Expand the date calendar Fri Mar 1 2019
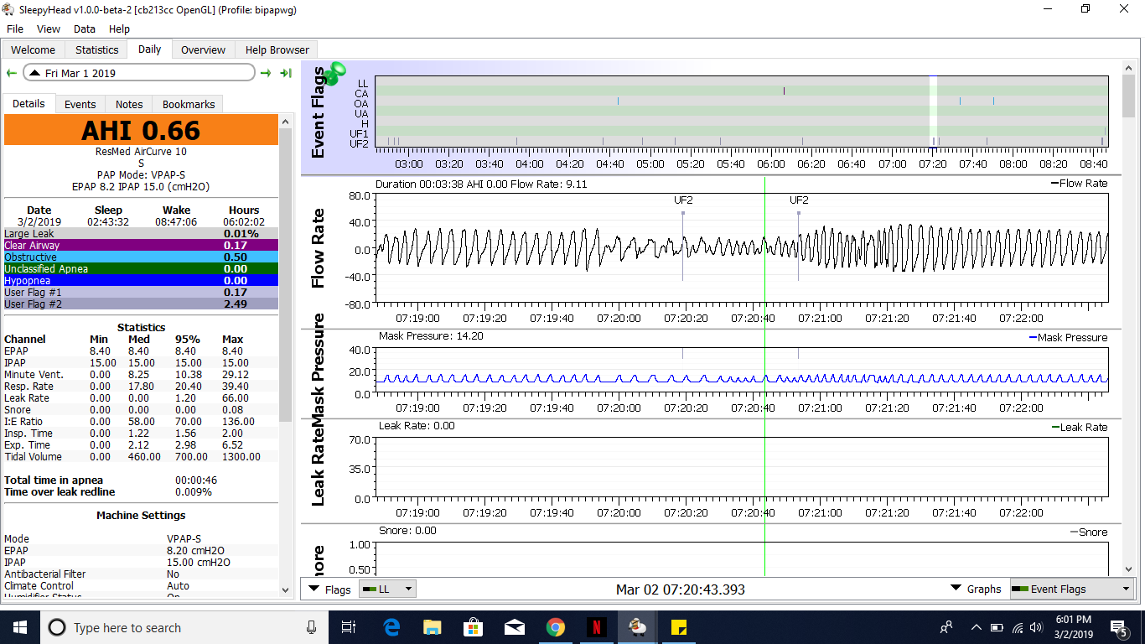The height and width of the screenshot is (644, 1145). coord(138,73)
